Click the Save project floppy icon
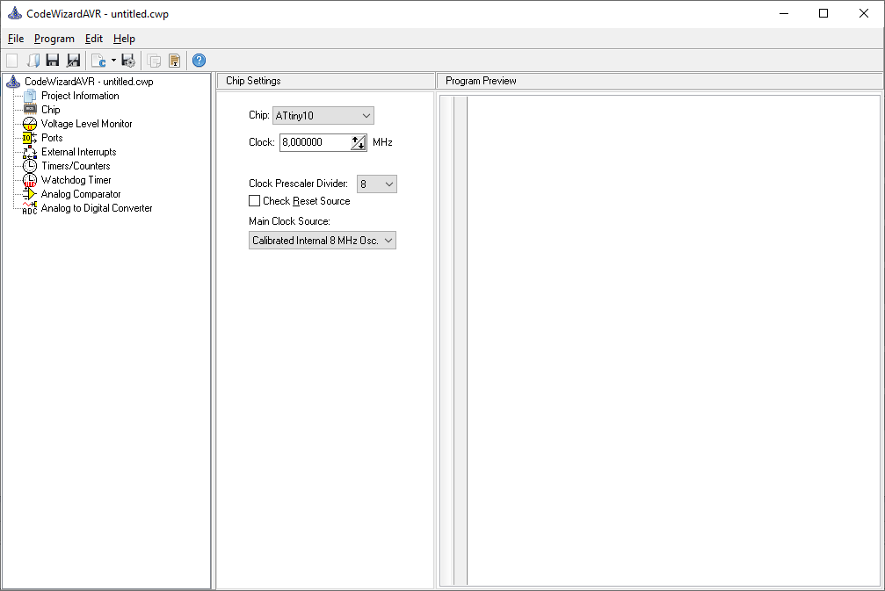Viewport: 885px width, 591px height. coord(53,61)
